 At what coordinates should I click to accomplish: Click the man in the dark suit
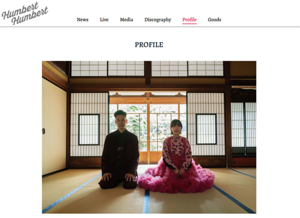(x=119, y=150)
